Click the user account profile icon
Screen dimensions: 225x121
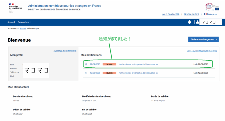coord(197,22)
